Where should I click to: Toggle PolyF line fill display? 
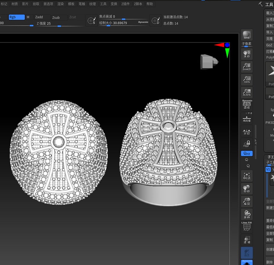pos(247,227)
